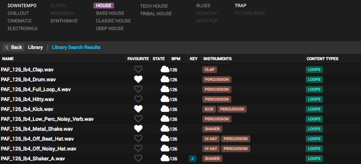Click cloud state icon for PAF_126_lb4_Off_Noisy_Hat.wav
Viewport: 361px width, 164px height.
click(165, 149)
